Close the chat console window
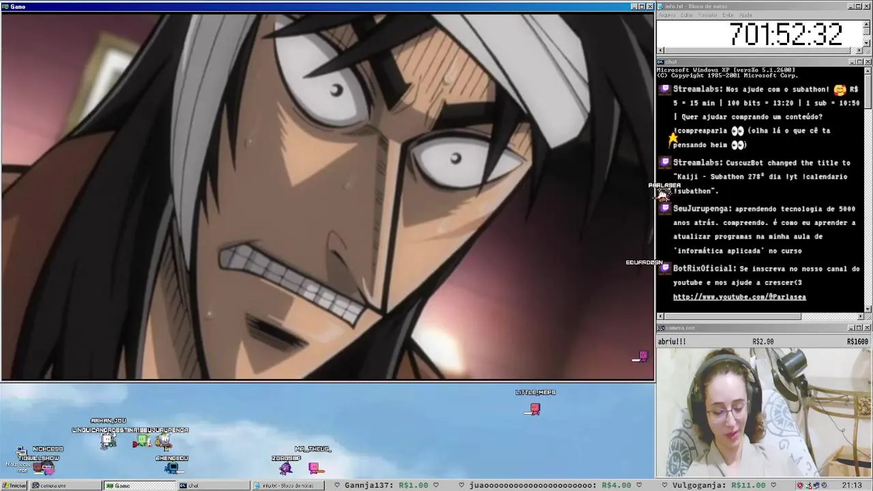This screenshot has height=491, width=873. 867,62
